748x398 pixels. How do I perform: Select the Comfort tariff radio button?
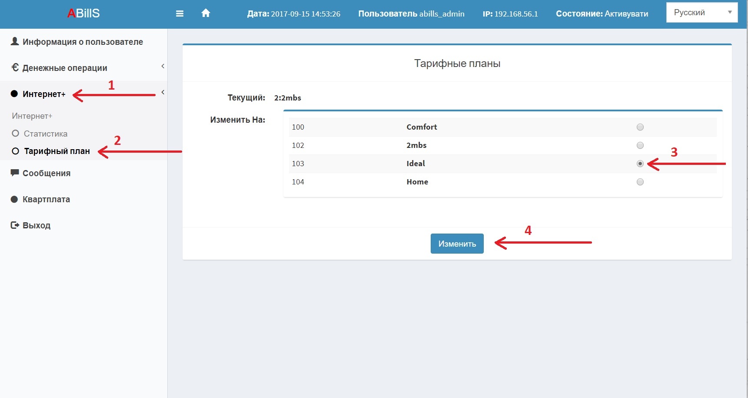point(640,127)
